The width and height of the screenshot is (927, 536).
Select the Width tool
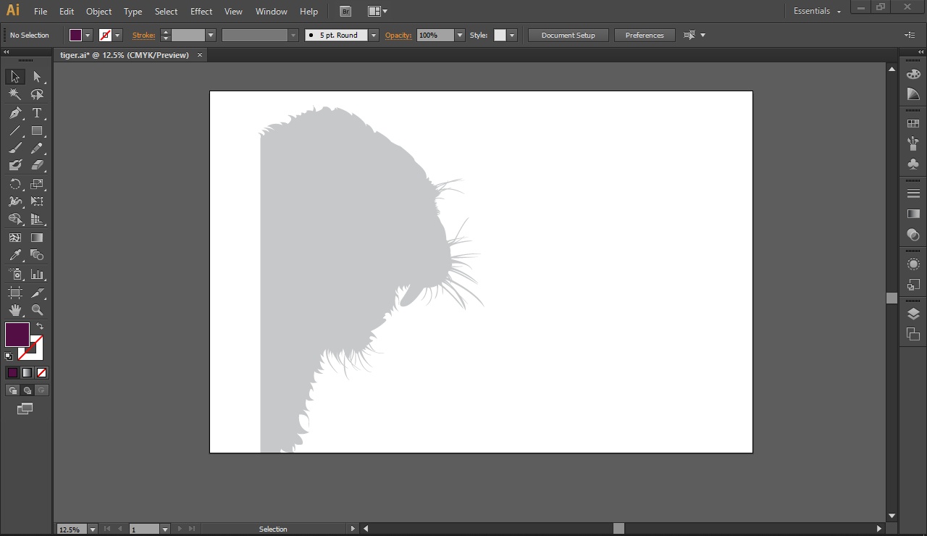tap(15, 201)
